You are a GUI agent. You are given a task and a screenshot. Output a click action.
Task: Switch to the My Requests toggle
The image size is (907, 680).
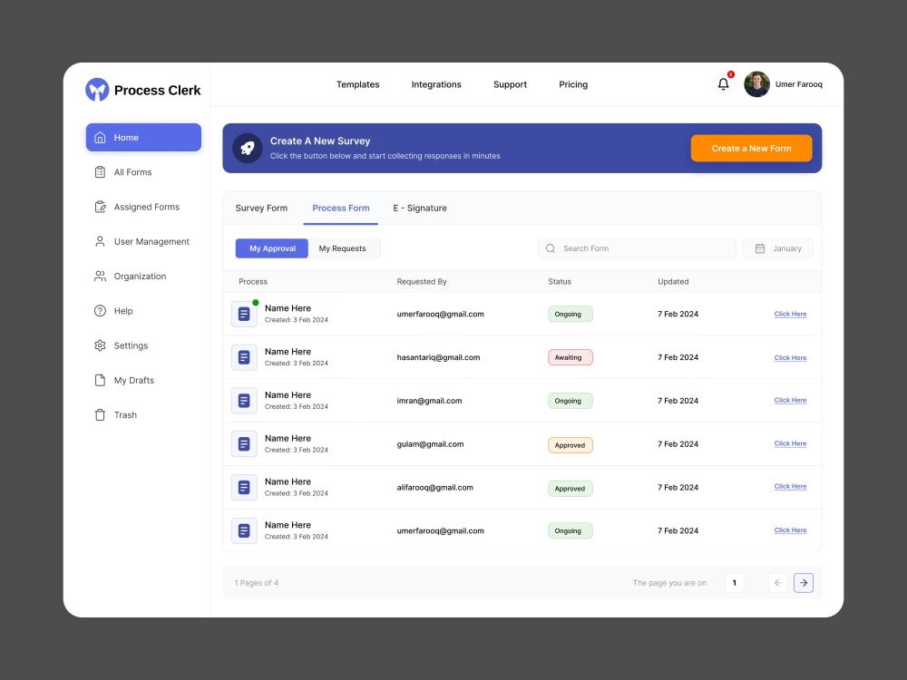[x=344, y=248]
